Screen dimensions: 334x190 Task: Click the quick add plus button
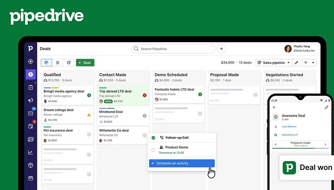pos(221,49)
